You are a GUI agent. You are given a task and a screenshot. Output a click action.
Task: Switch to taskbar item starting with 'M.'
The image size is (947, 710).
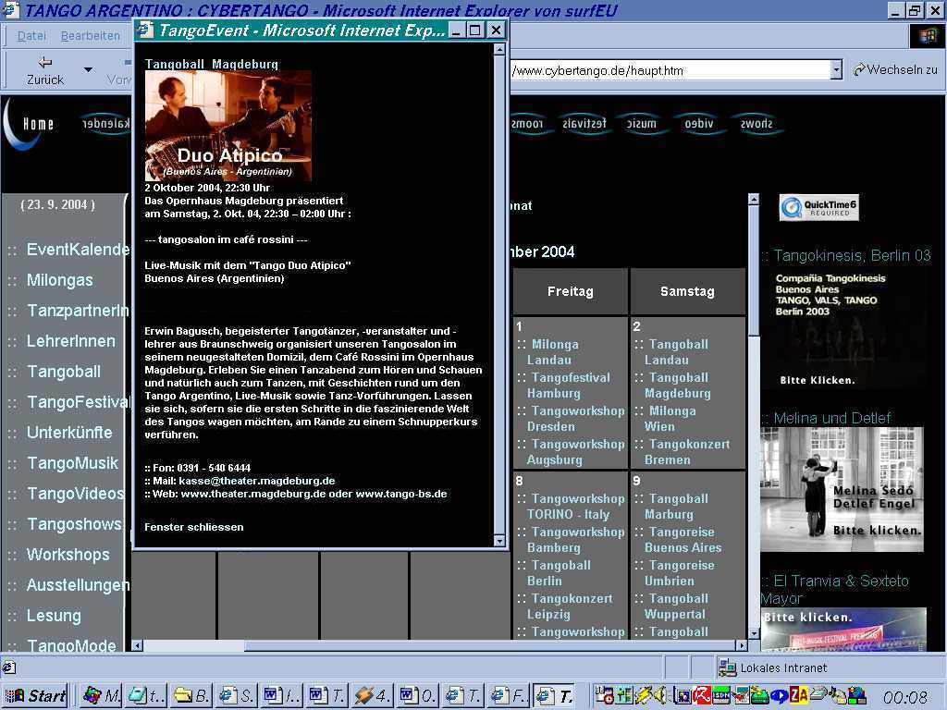point(101,695)
